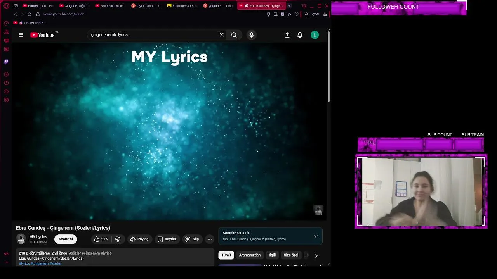The image size is (497, 279).
Task: Create a clip with Klip button
Action: [192, 239]
